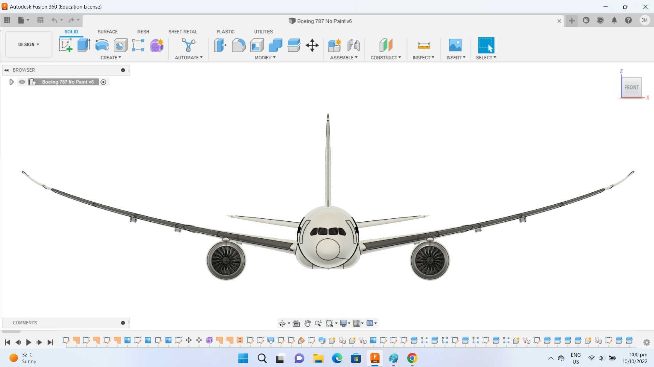Select the Create Form tool
This screenshot has height=367, width=654.
pos(157,45)
